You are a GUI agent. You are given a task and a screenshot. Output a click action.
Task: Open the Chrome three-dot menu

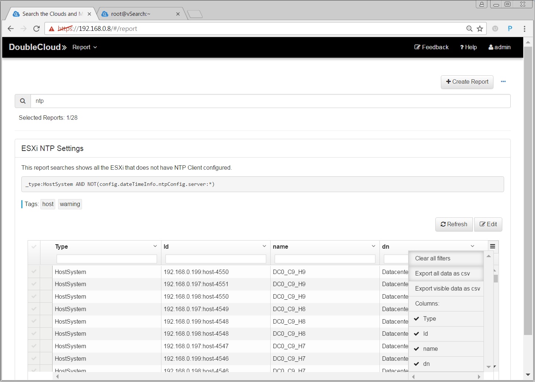(x=524, y=29)
